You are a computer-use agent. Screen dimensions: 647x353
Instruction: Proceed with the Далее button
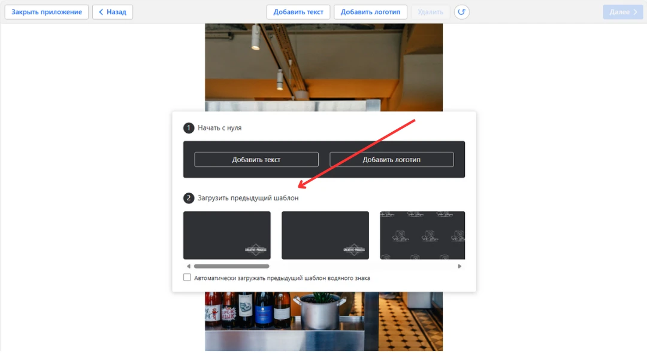(x=622, y=12)
